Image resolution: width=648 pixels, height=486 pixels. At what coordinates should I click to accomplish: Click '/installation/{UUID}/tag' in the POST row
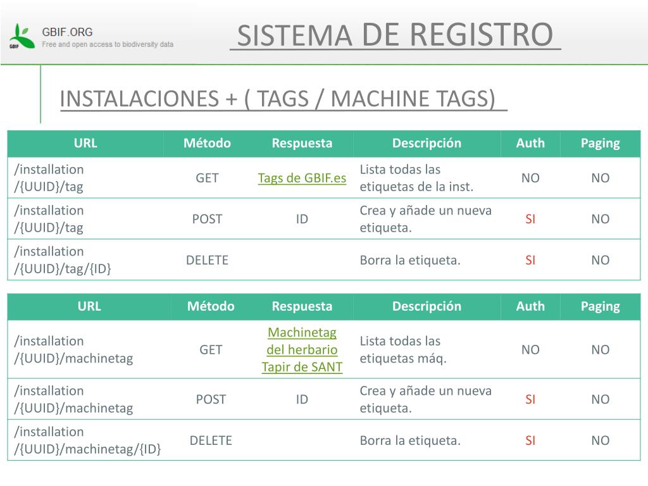49,218
